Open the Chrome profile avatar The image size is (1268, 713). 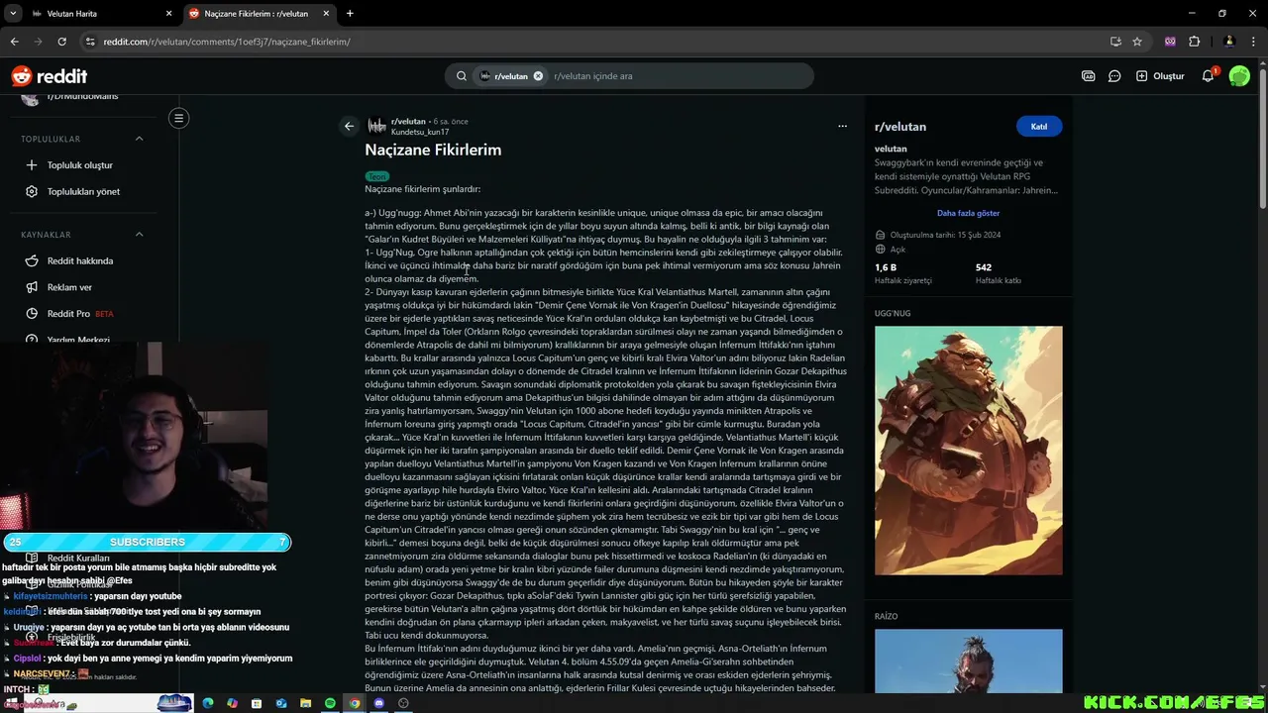point(1229,42)
